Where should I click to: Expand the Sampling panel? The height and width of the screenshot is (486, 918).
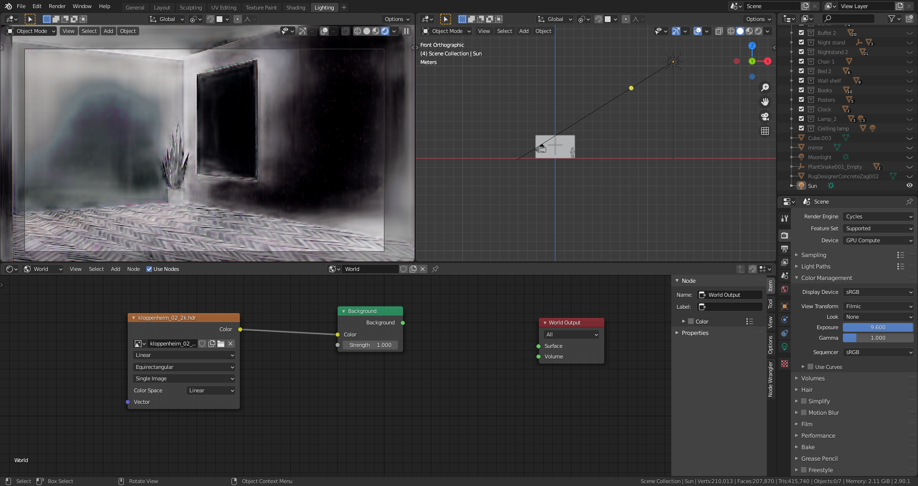tap(813, 255)
